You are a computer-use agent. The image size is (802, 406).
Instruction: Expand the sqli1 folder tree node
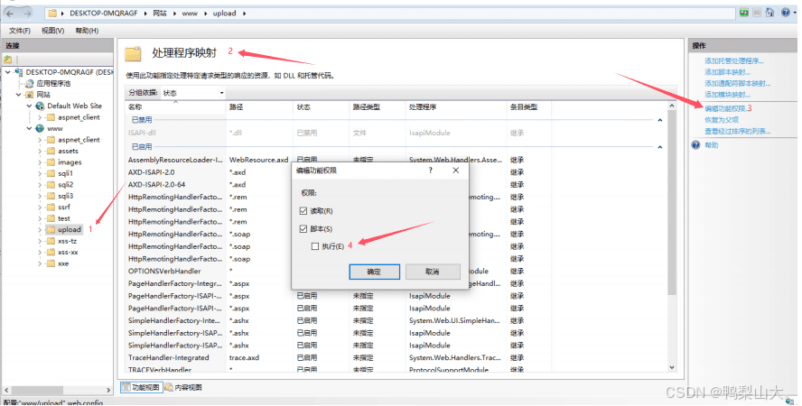(x=40, y=173)
